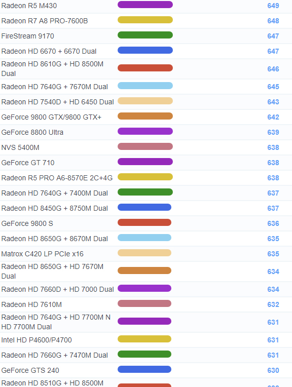This screenshot has width=292, height=387.
Task: Select the Radeon HD 7610M link
Action: 31,304
